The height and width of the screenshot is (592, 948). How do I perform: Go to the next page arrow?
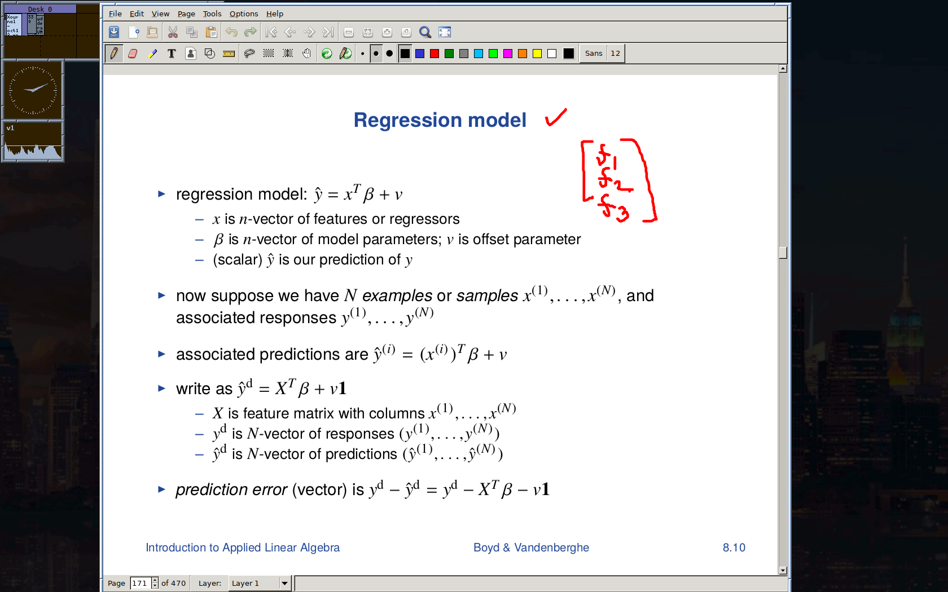click(309, 32)
